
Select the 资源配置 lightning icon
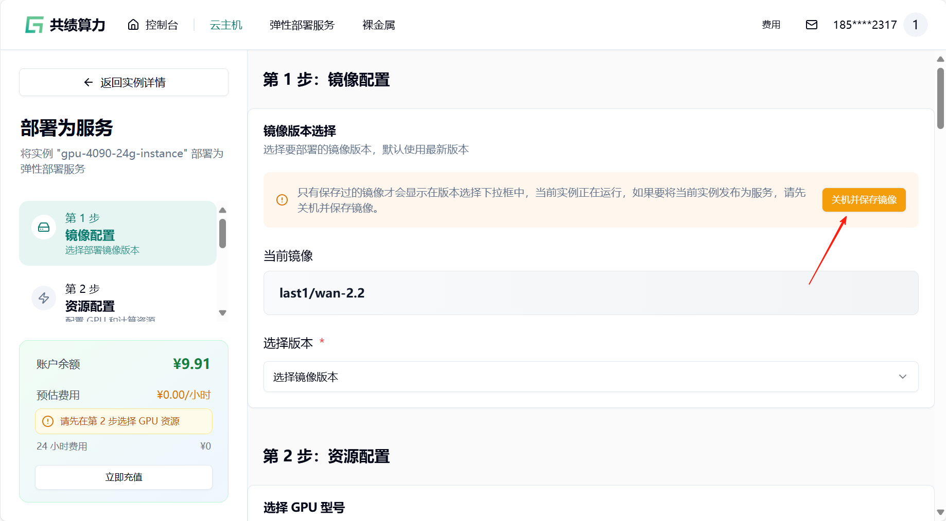pos(44,298)
